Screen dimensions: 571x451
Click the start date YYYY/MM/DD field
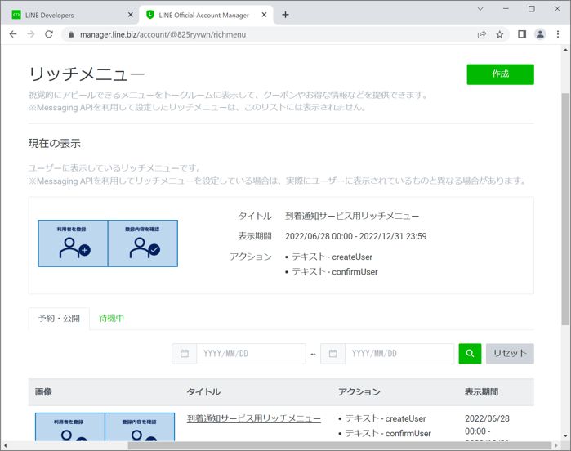pos(251,354)
